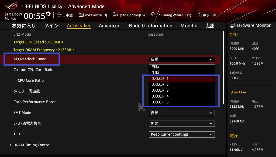Viewport: 276px width, 157px height.
Task: Click memory voltage 1.177 V reading
Action: coord(257,106)
